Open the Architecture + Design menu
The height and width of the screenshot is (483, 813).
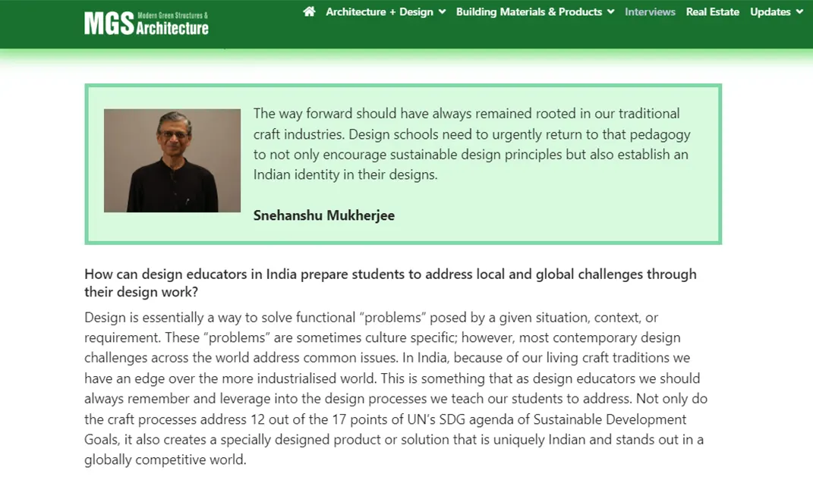[x=379, y=11]
